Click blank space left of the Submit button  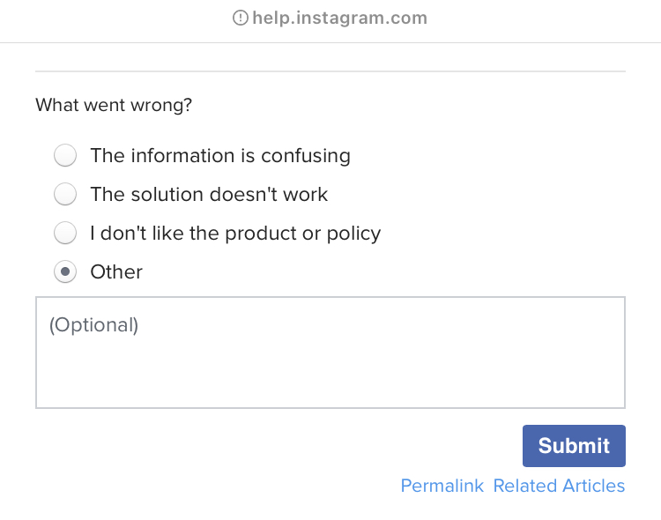click(x=264, y=446)
